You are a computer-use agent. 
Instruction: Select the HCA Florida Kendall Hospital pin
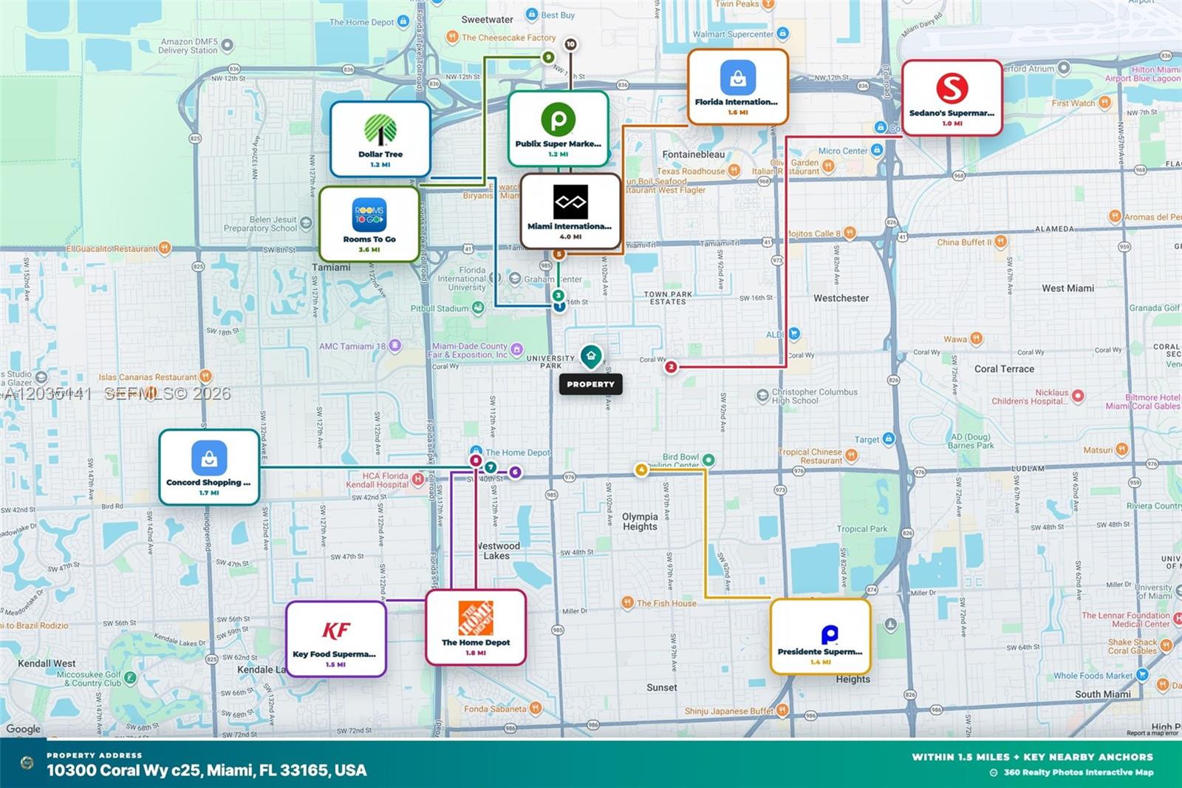point(418,480)
